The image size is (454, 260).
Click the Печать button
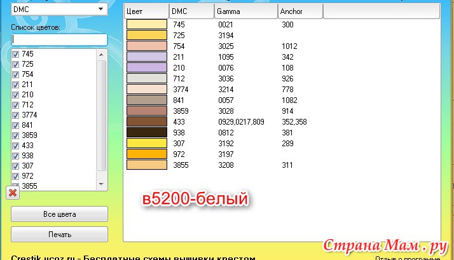click(59, 235)
